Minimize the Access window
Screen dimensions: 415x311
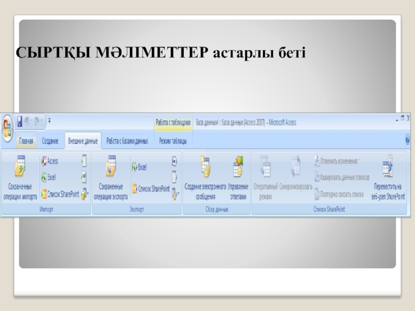(x=397, y=120)
